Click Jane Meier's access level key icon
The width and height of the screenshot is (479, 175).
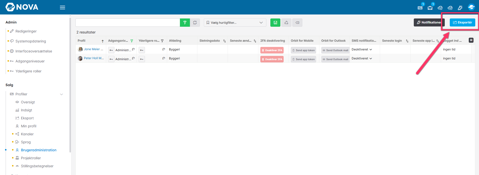(111, 50)
